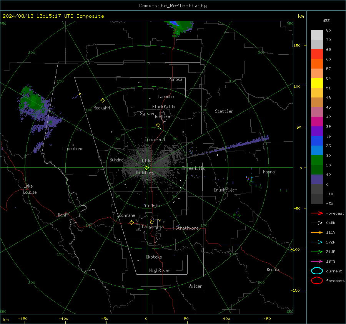
Task: Click the green 31JP arrow icon
Action: 317,252
